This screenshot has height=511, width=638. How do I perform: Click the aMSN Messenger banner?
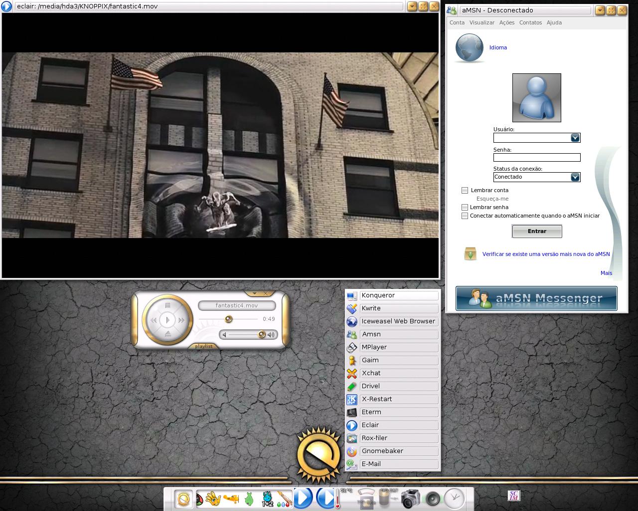[536, 298]
